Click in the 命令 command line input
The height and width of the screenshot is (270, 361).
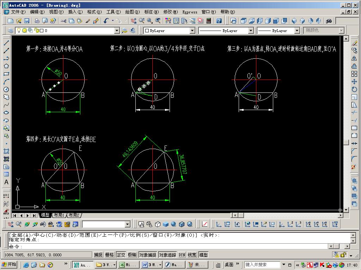[x=168, y=246]
